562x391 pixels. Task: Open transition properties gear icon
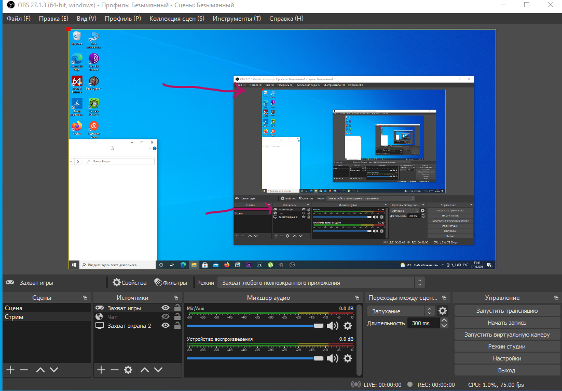coord(443,311)
